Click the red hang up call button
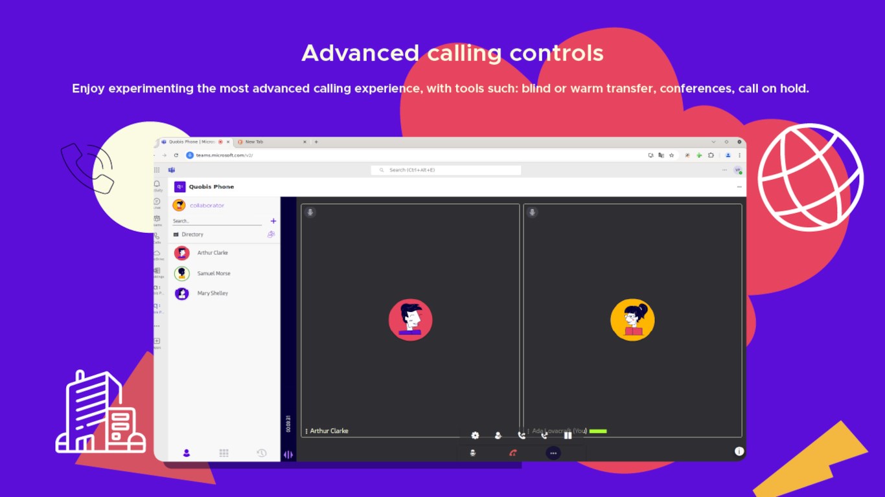The height and width of the screenshot is (497, 885). click(512, 453)
